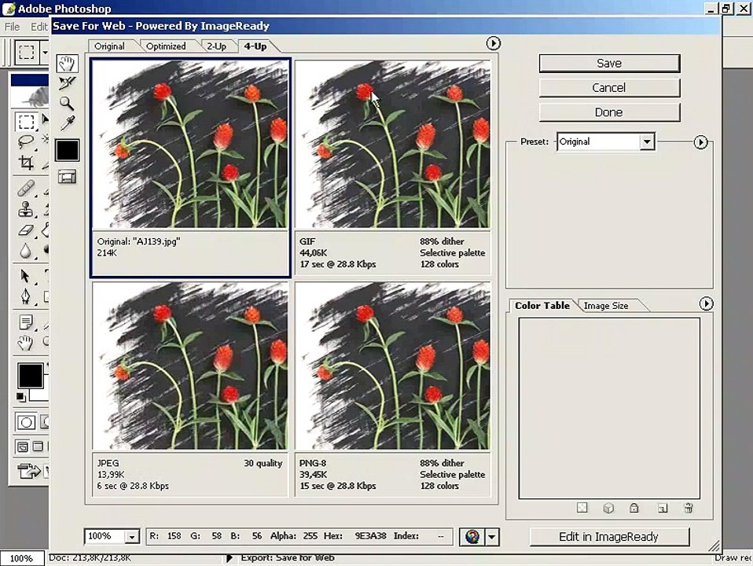Select the PNG-8 39,45K preview pane
The image size is (753, 566).
[393, 389]
